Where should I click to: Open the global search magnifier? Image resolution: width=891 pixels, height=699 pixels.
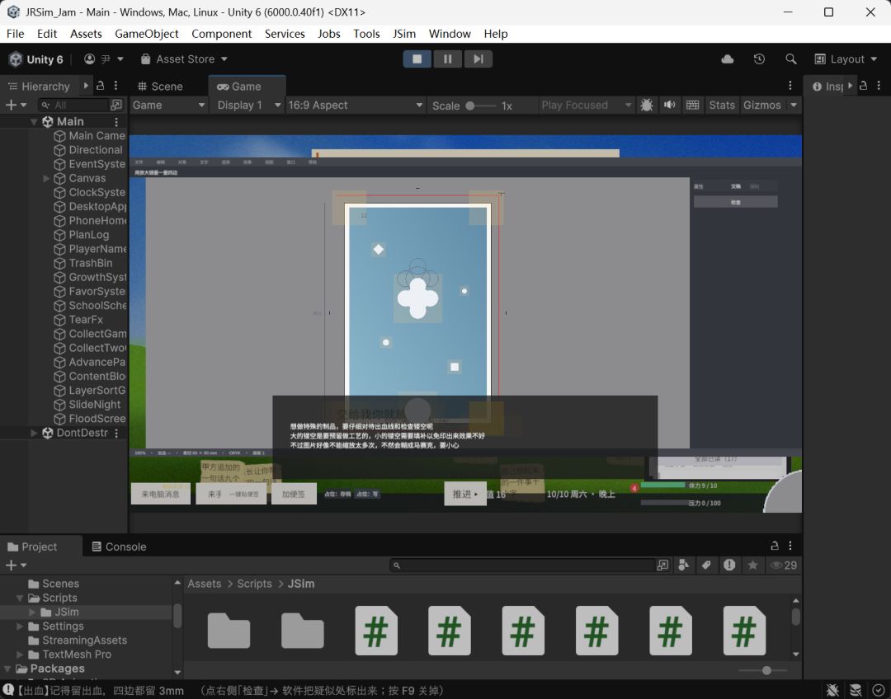click(x=790, y=59)
